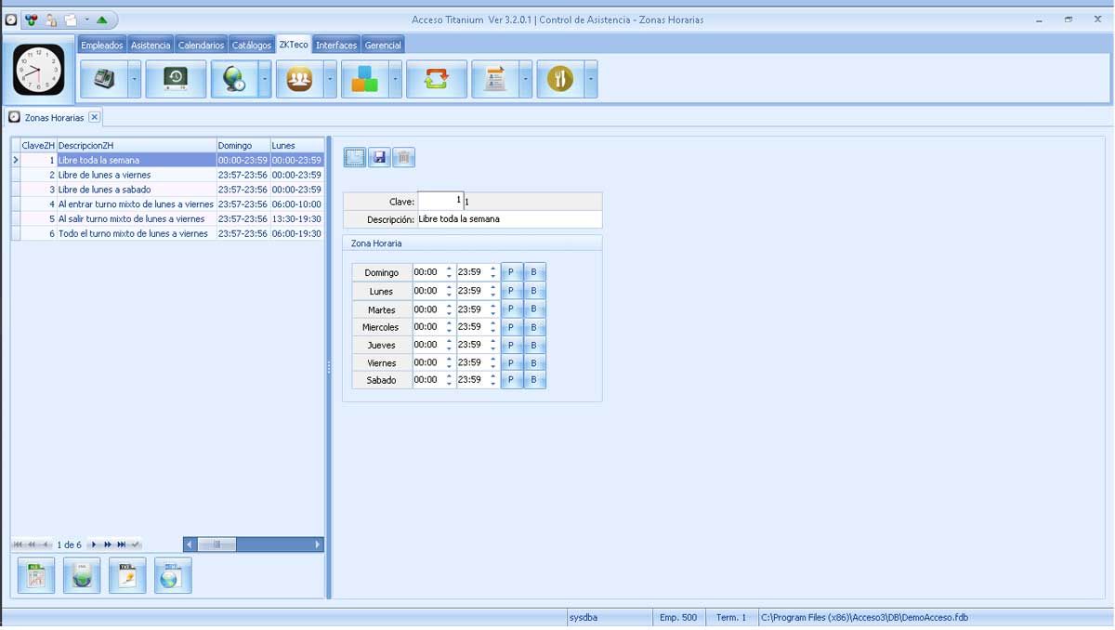The height and width of the screenshot is (630, 1115).
Task: Switch to the Empleados tab
Action: click(101, 45)
